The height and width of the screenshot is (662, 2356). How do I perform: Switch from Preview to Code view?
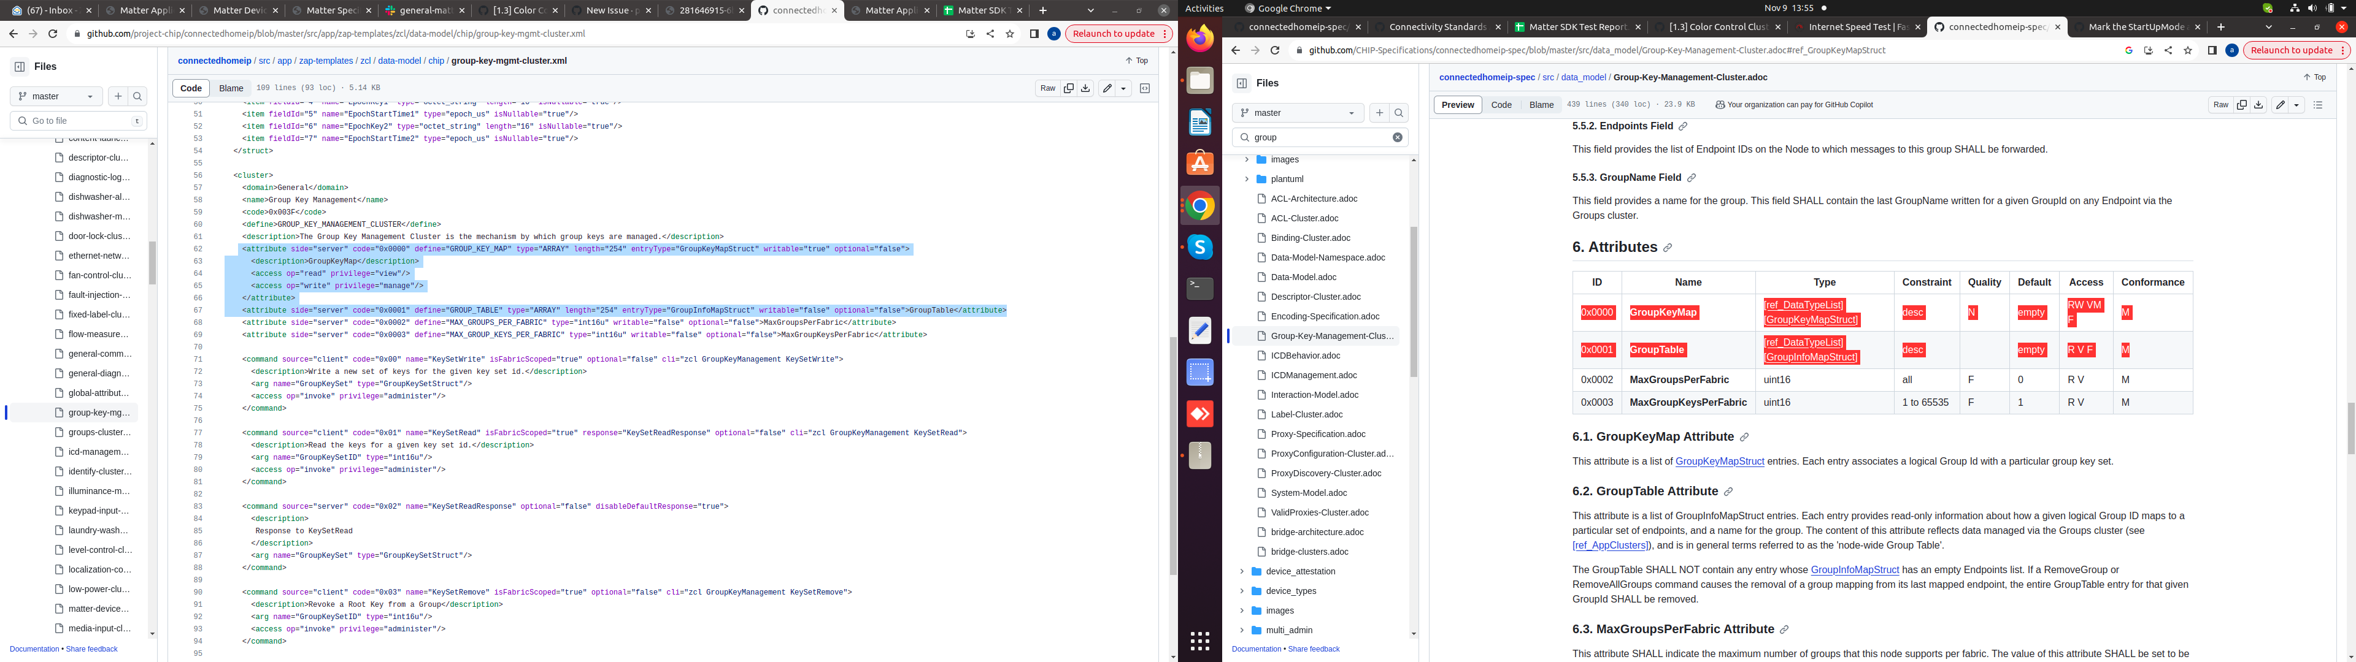click(1501, 104)
